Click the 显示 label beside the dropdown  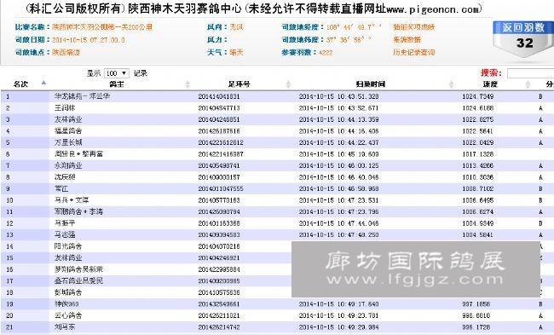[94, 73]
